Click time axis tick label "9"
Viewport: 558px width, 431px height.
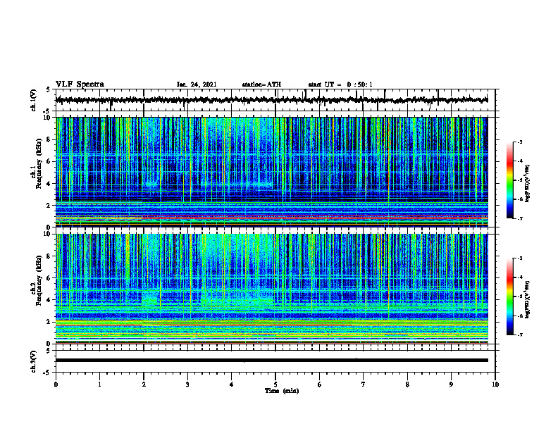pos(451,385)
